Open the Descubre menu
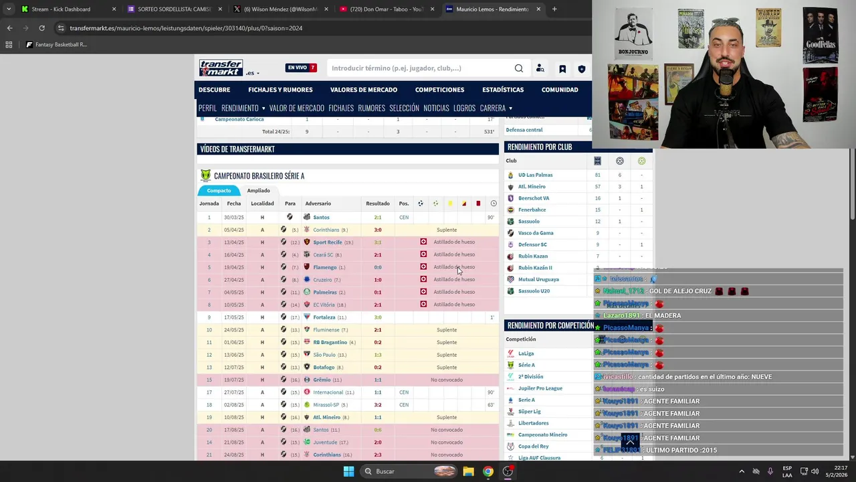The width and height of the screenshot is (856, 482). [214, 90]
